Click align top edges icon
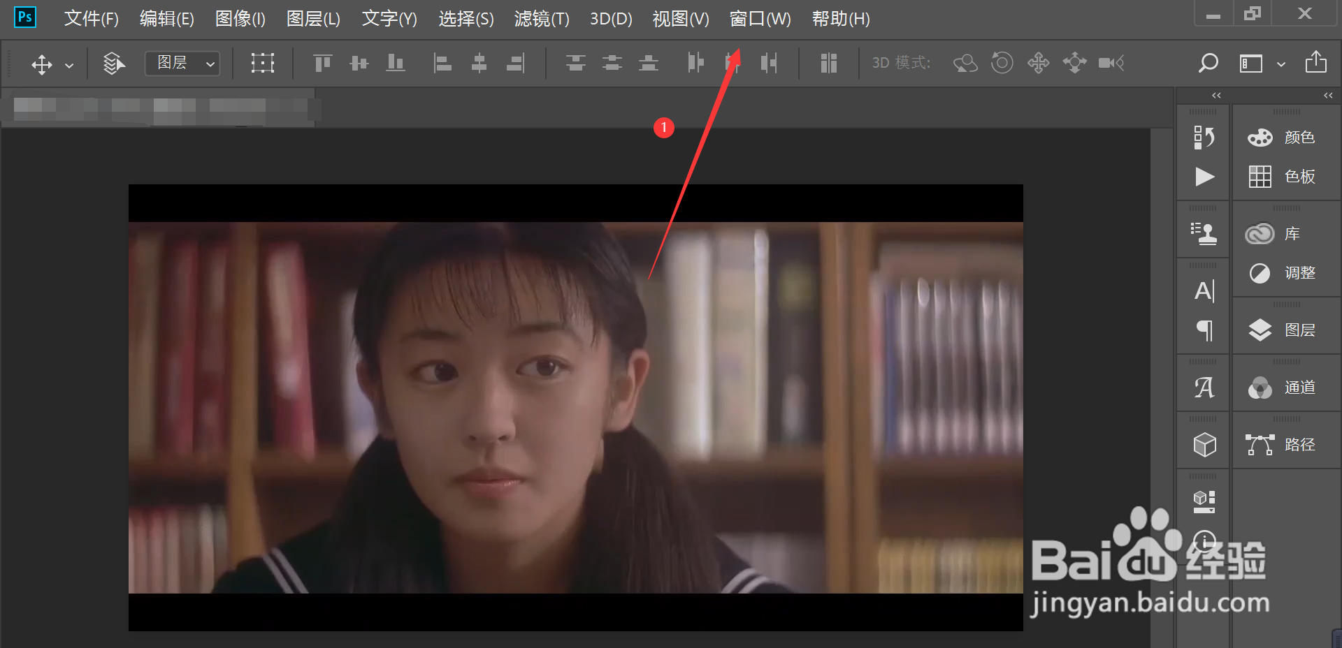Image resolution: width=1342 pixels, height=648 pixels. tap(323, 64)
